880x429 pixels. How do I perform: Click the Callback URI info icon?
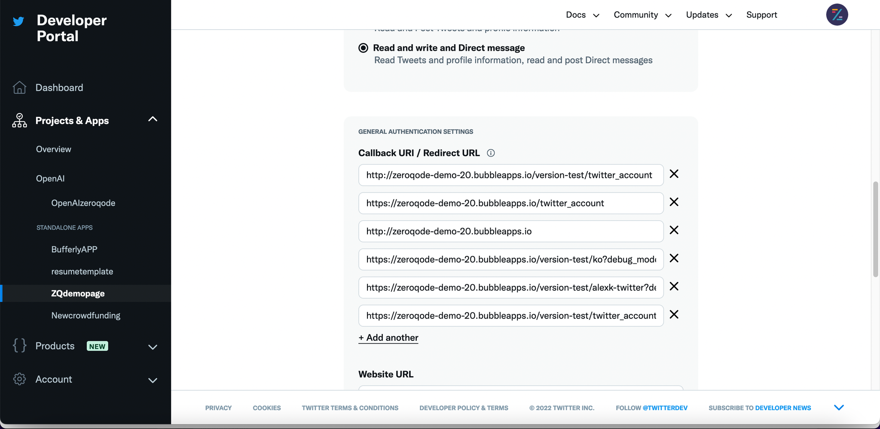click(491, 153)
